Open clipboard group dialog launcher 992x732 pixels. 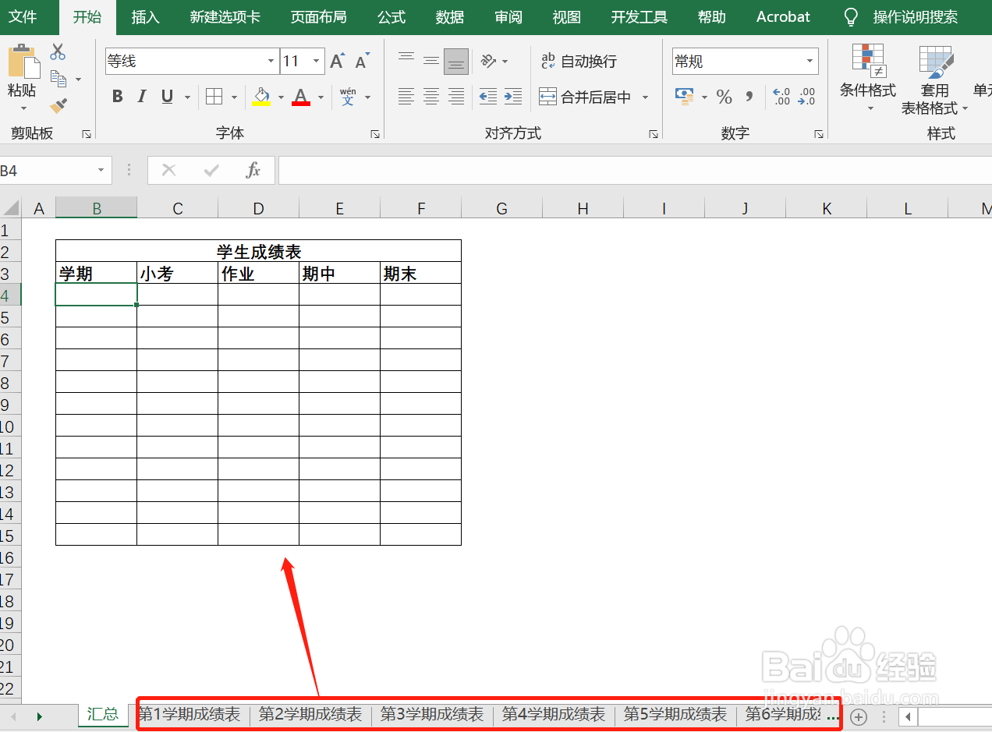(87, 134)
